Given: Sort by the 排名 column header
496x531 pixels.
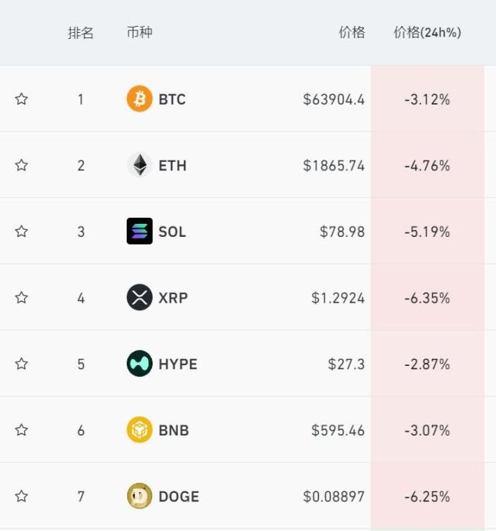Looking at the screenshot, I should 80,33.
